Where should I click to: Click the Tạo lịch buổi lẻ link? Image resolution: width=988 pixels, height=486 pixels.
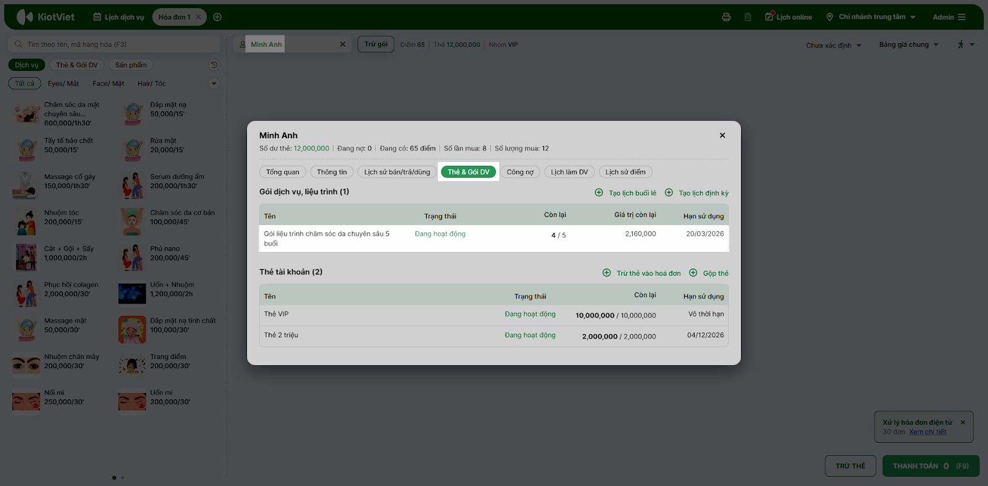pos(632,193)
